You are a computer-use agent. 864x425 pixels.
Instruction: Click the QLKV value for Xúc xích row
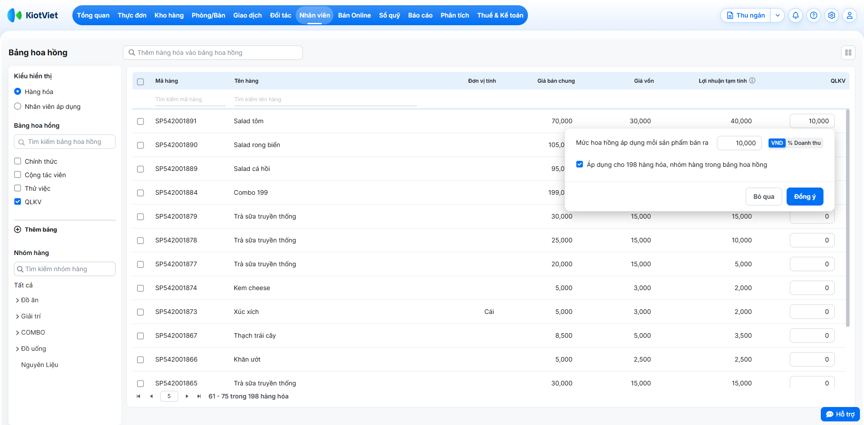[812, 312]
